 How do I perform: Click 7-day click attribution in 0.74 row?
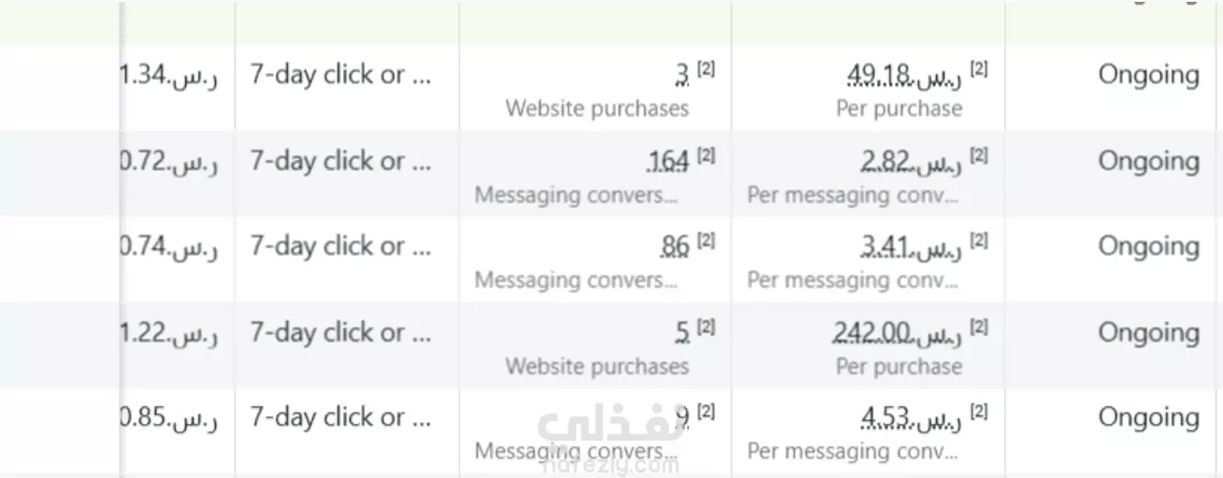[340, 246]
